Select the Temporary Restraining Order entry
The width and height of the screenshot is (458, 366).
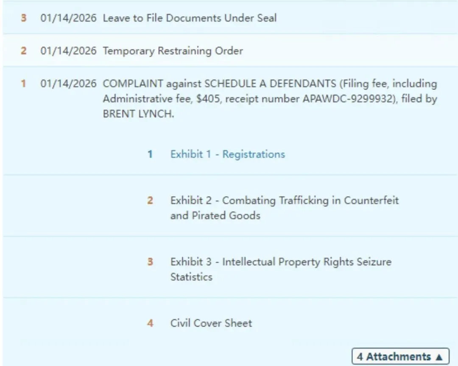[x=173, y=51]
